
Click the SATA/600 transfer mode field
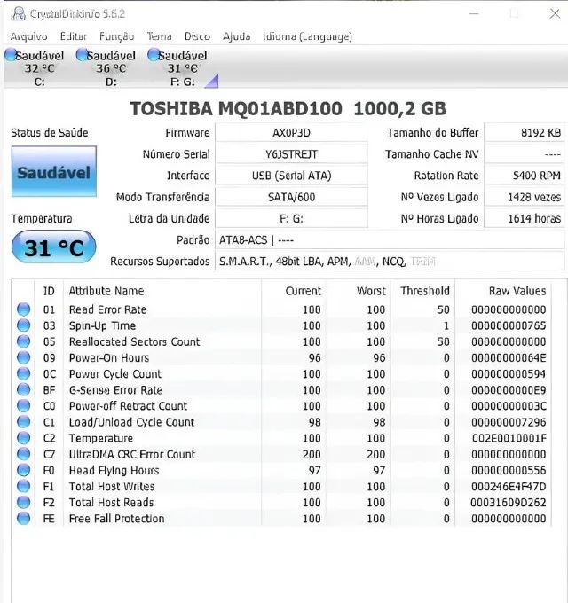point(291,197)
